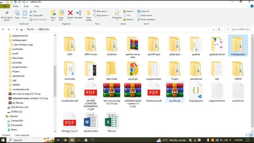Click MEDIA (D:) in the address breadcrumb
This screenshot has height=143, width=254.
tap(44, 29)
